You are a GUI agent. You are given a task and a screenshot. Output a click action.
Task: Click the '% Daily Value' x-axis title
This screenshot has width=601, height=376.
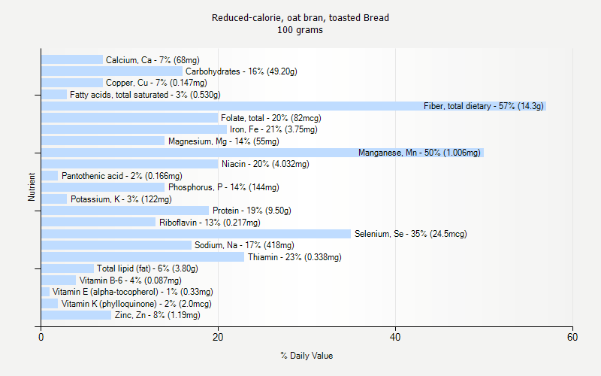coord(307,356)
